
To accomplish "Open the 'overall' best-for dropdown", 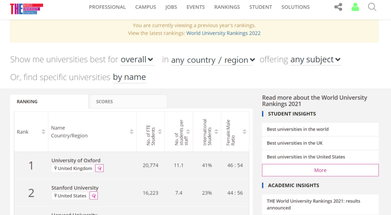I will pos(137,60).
